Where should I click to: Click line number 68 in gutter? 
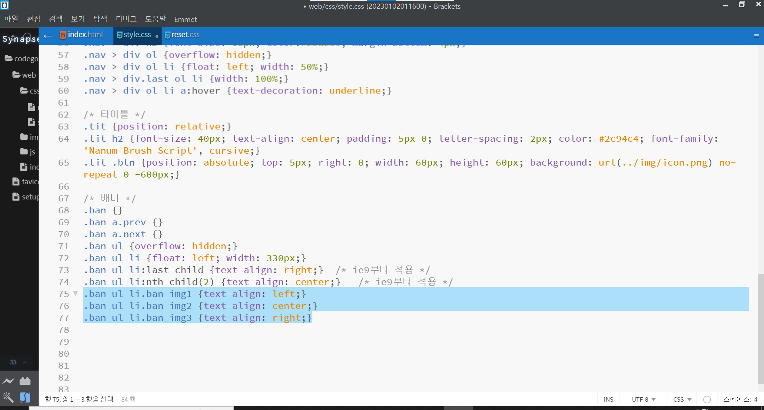coord(64,210)
